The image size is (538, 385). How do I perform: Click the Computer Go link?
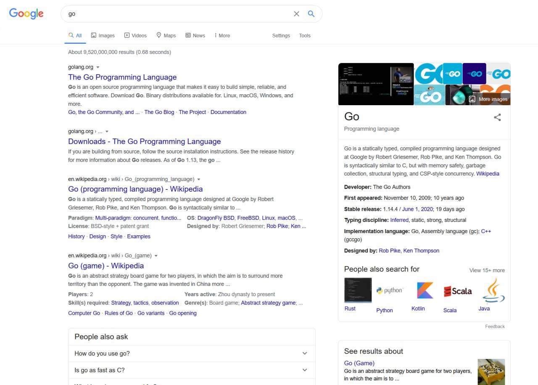[84, 313]
